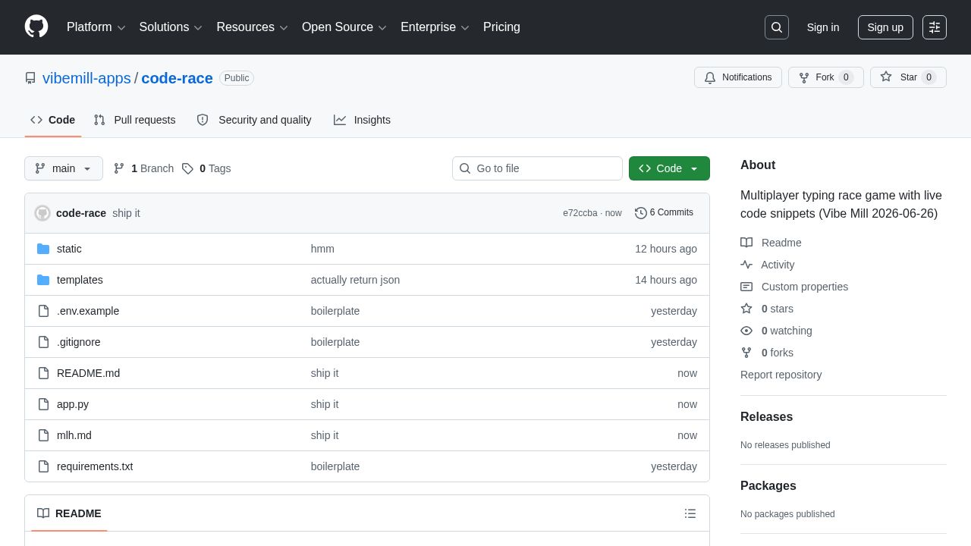
Task: Focus the Go to file search field
Action: 537,168
